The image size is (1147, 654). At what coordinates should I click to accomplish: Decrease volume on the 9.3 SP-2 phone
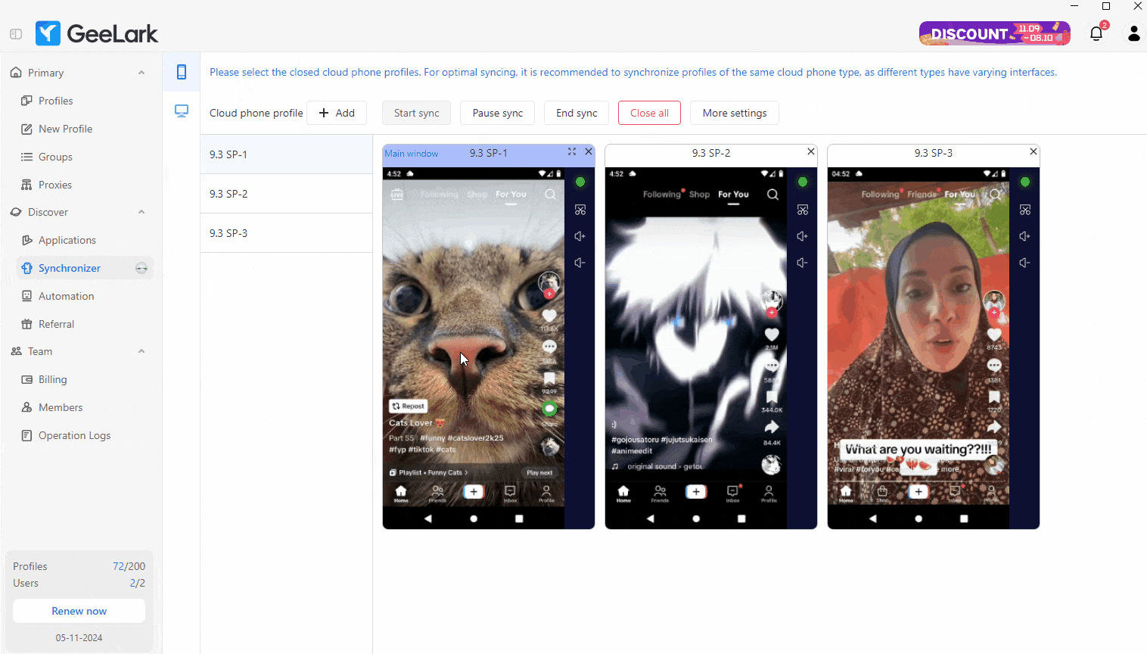click(802, 263)
